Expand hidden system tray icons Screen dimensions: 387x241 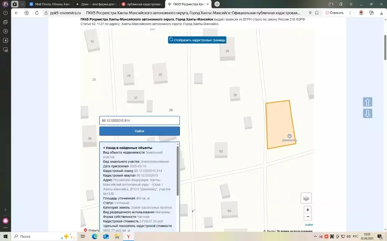point(315,236)
